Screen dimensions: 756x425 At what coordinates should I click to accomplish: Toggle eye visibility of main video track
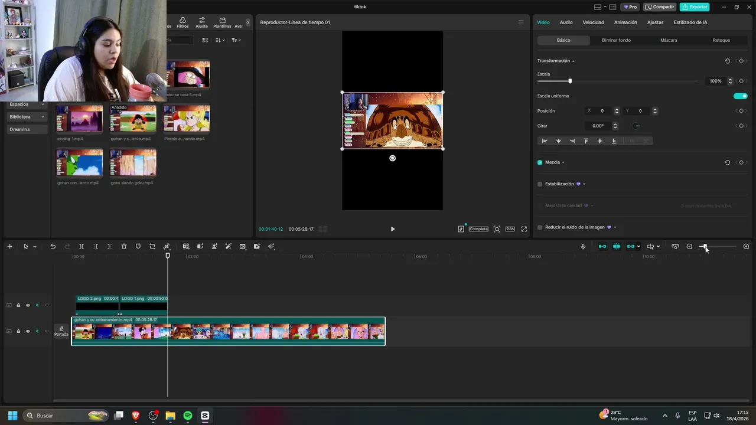28,331
